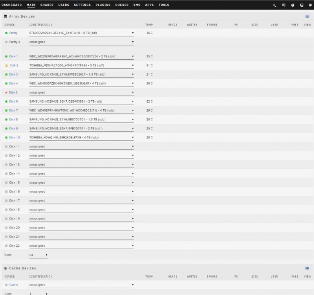
Task: Switch to the Shares tab
Action: point(47,5)
